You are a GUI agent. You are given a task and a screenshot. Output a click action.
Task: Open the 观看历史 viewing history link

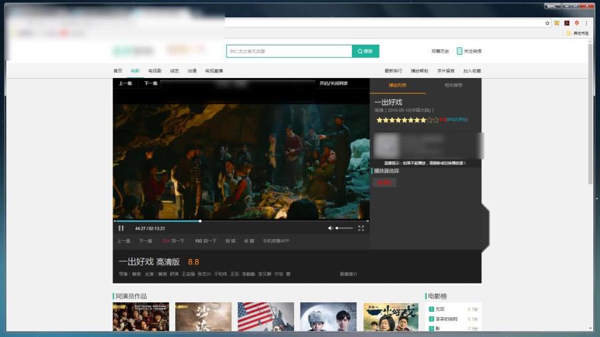click(440, 51)
